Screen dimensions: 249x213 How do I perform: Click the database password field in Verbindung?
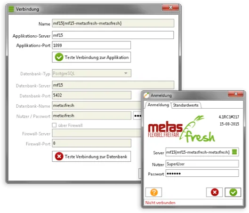137,116
